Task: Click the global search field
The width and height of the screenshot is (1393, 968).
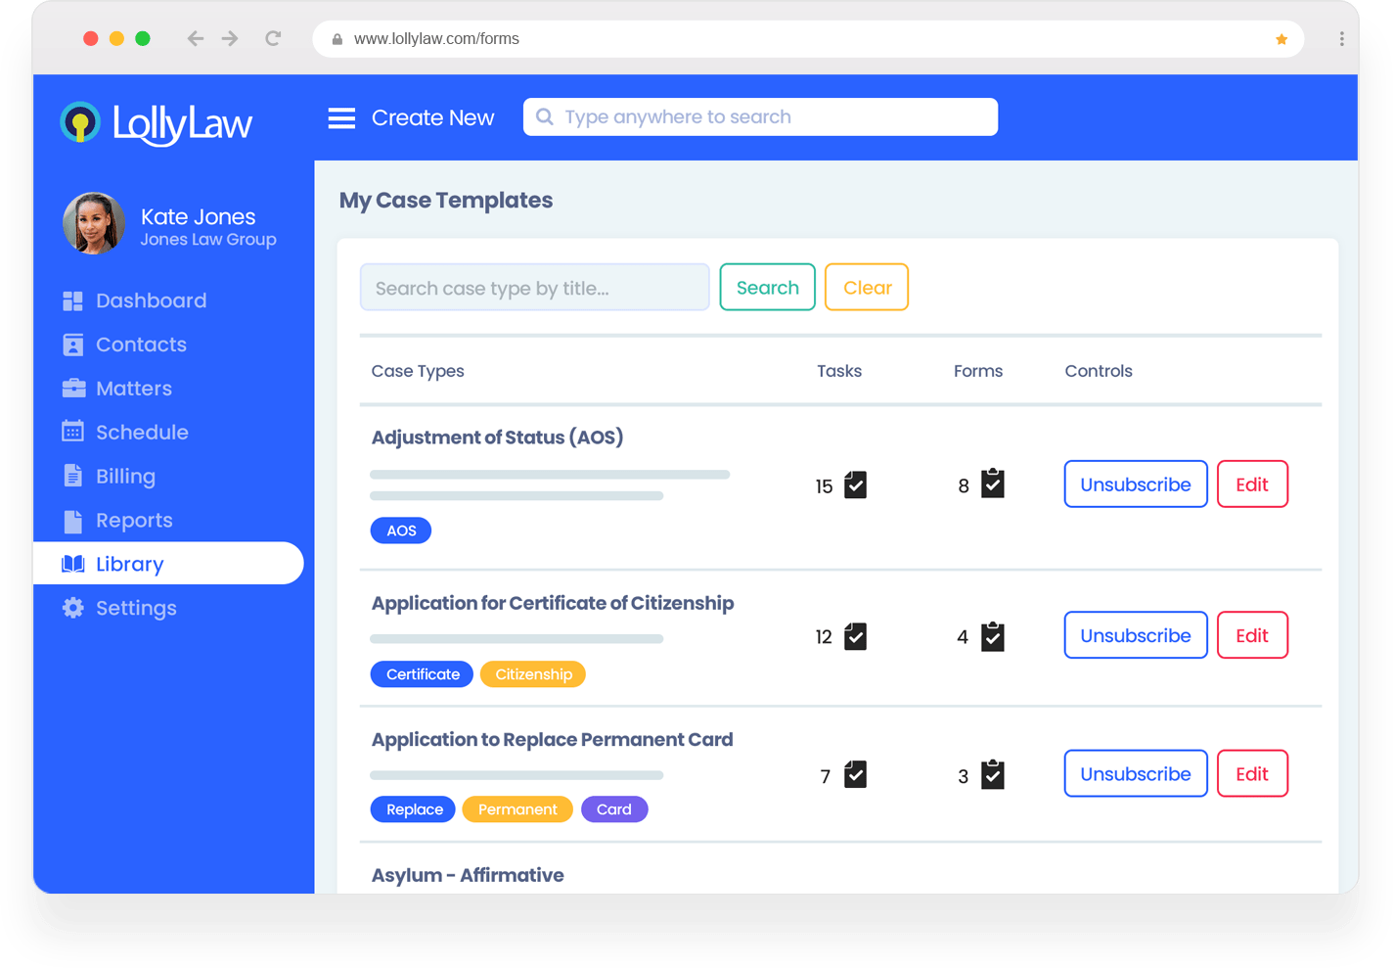Action: click(760, 116)
